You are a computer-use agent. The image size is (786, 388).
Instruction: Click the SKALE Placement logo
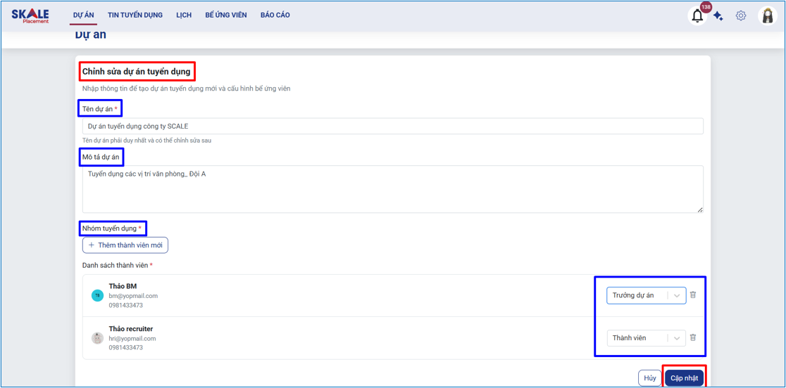30,15
